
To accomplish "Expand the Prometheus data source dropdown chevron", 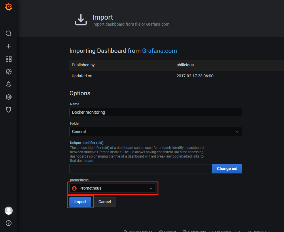I will click(151, 188).
